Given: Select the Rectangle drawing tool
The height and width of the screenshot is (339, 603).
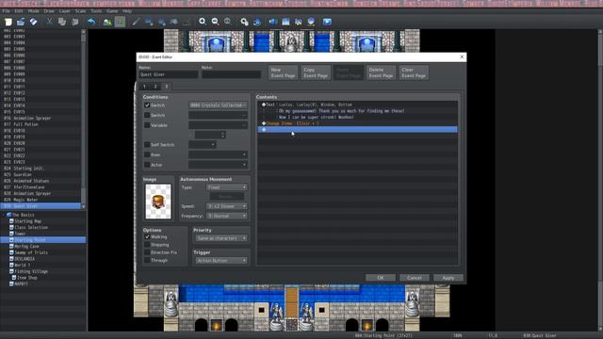Looking at the screenshot, I should point(149,22).
